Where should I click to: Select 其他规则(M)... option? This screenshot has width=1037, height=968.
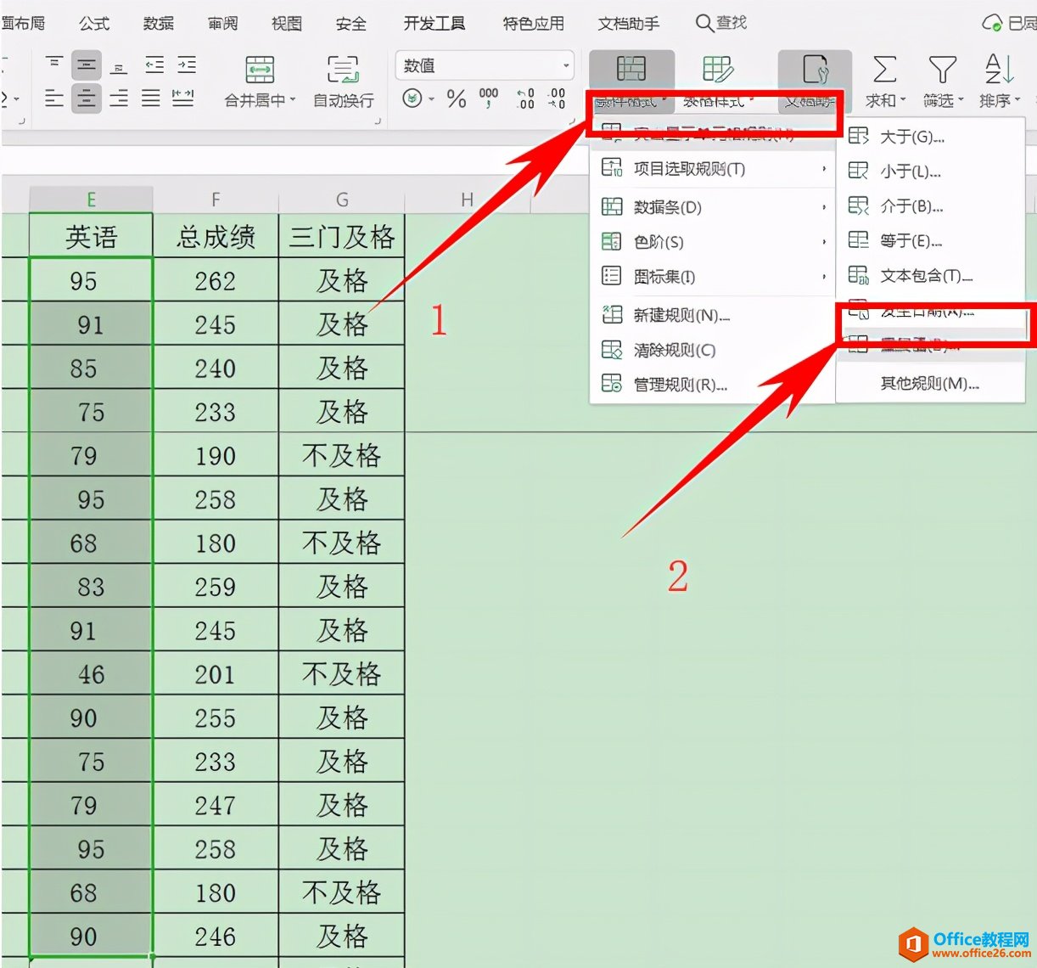[931, 383]
